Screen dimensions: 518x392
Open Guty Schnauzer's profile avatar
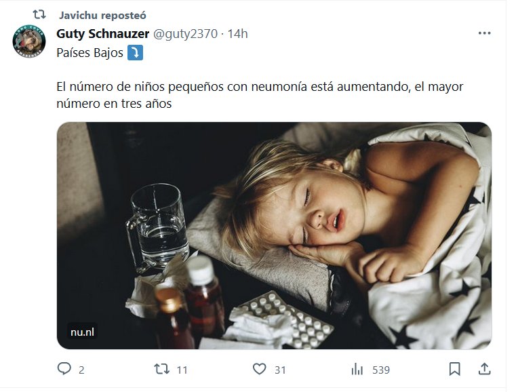click(29, 42)
